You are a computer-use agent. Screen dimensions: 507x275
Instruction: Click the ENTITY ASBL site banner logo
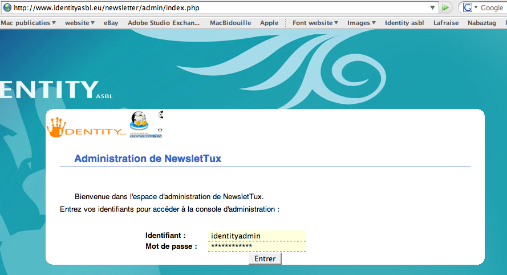[x=56, y=90]
